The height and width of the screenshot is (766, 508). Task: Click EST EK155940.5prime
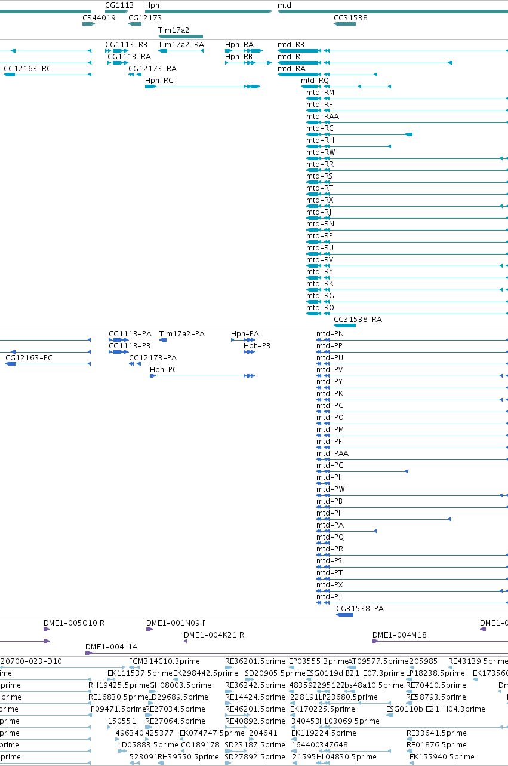tap(441, 757)
